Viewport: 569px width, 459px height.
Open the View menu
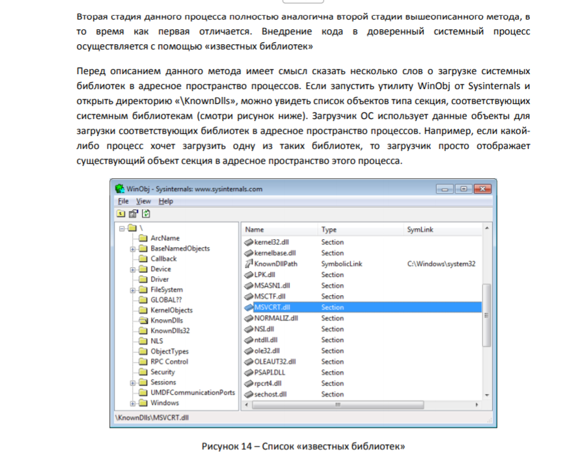click(x=143, y=201)
